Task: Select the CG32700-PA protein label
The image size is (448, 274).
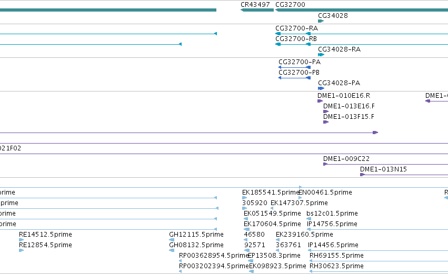Action: (300, 62)
